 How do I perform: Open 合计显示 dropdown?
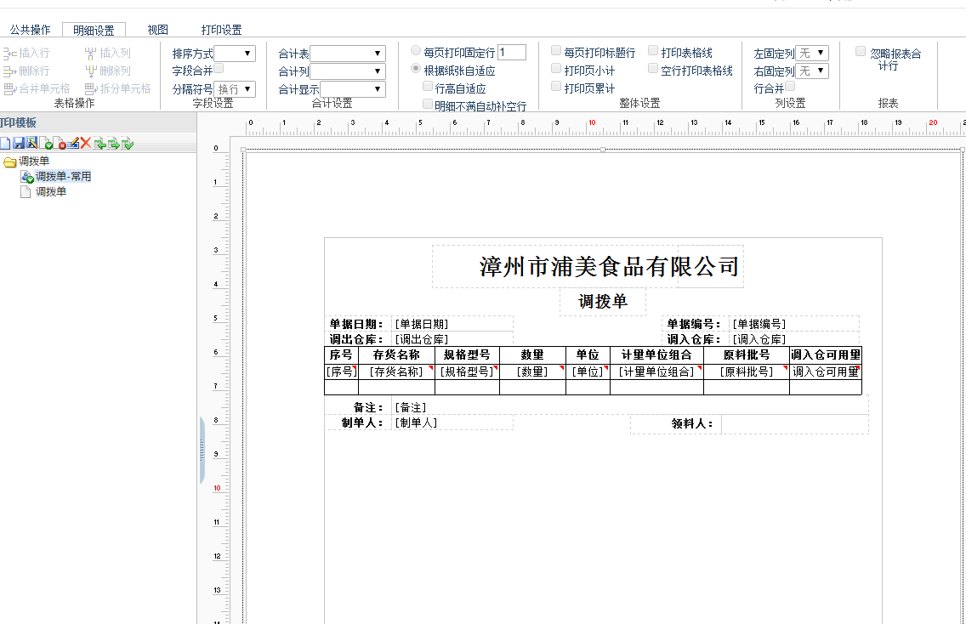coord(352,89)
